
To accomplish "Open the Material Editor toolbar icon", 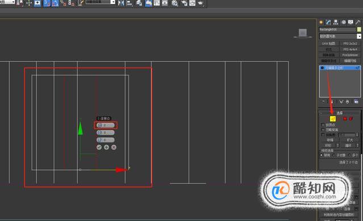I will tap(174, 3).
